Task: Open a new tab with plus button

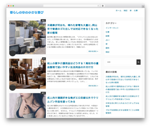Action: (x=143, y=7)
